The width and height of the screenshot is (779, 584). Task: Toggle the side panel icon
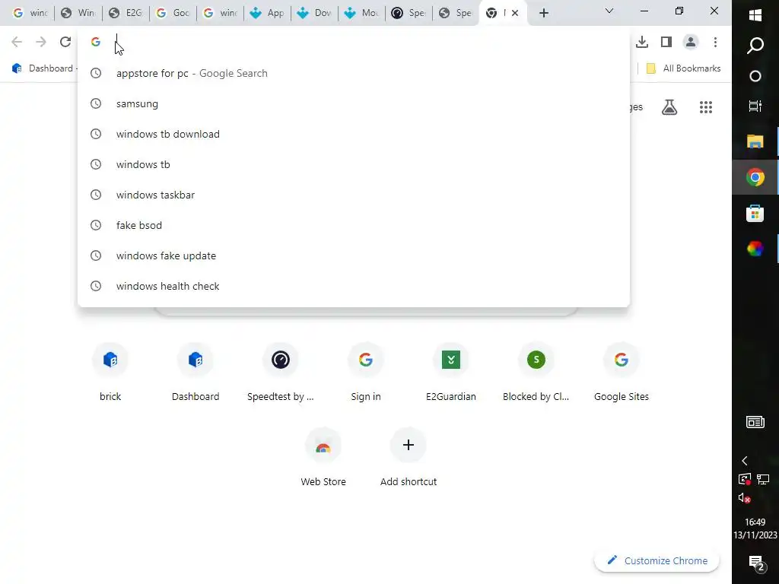pos(666,43)
